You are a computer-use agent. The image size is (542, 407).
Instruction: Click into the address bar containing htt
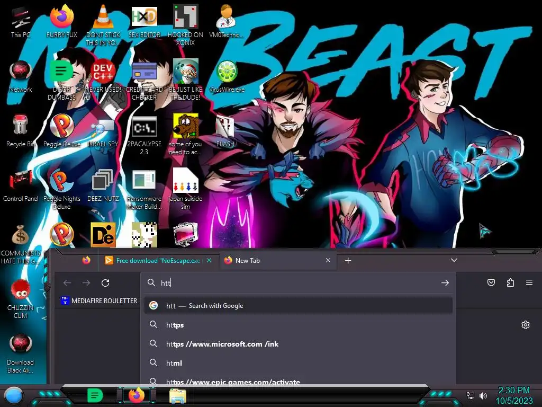[x=298, y=283]
